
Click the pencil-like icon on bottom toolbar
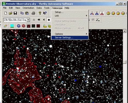5,26
